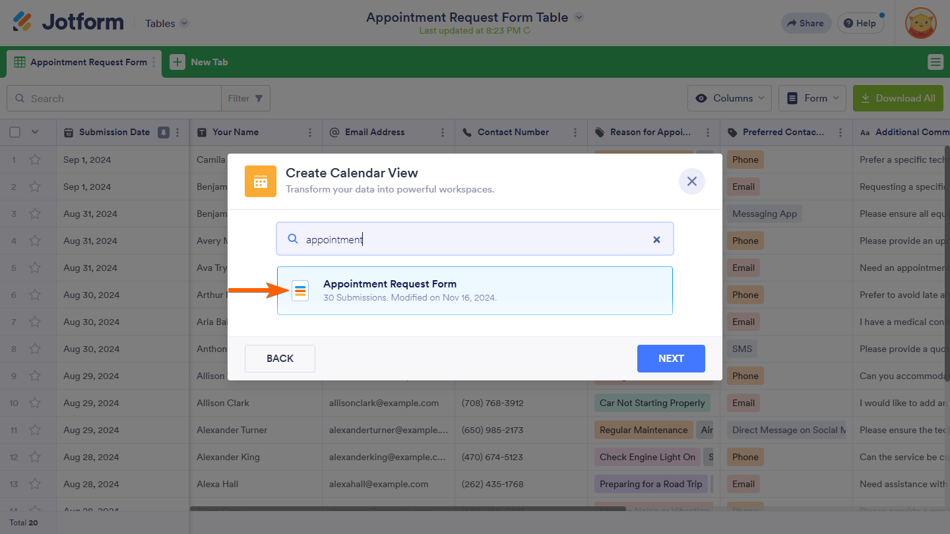Viewport: 950px width, 534px height.
Task: Expand the Form dropdown button
Action: [x=813, y=98]
